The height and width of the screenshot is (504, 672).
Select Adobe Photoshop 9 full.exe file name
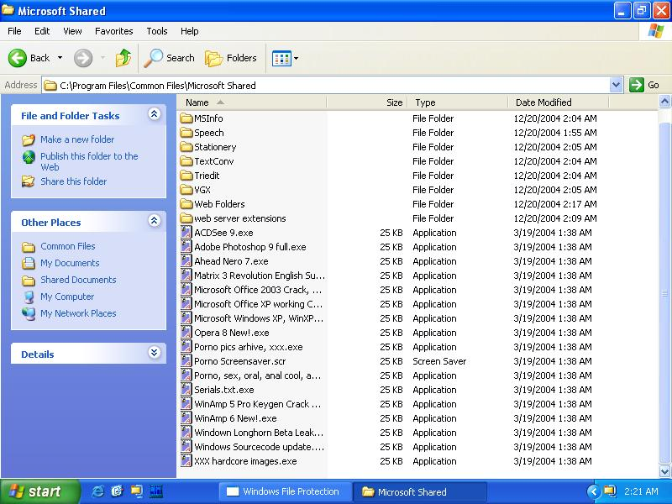[x=250, y=247]
